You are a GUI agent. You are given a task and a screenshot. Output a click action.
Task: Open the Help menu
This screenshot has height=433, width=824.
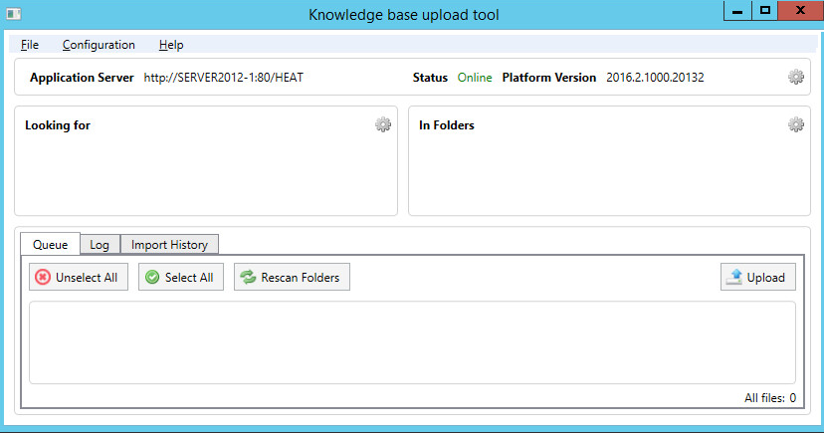tap(171, 45)
